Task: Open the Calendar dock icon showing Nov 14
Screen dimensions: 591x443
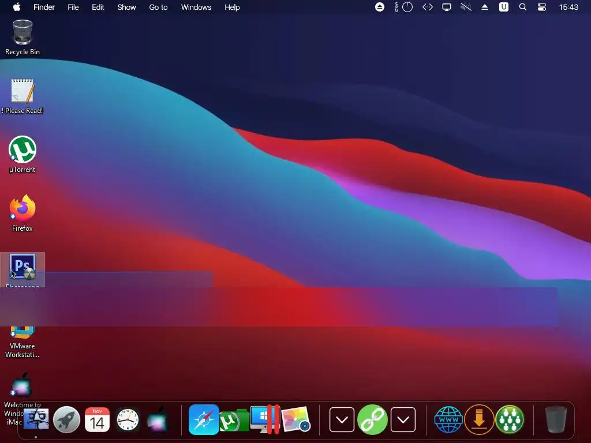Action: click(x=97, y=419)
